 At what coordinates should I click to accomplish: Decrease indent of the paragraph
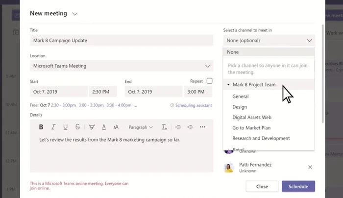click(178, 127)
